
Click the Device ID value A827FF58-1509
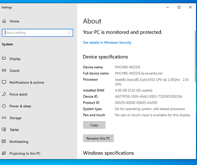(149, 96)
